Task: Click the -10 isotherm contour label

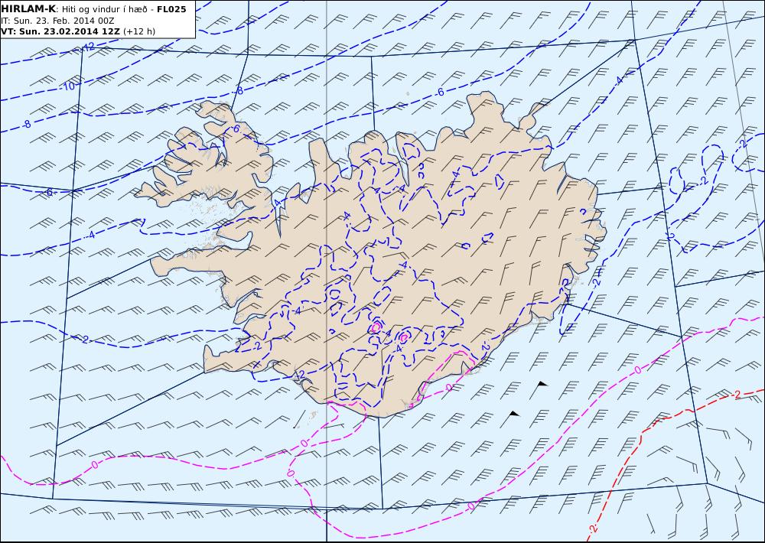Action: 68,86
